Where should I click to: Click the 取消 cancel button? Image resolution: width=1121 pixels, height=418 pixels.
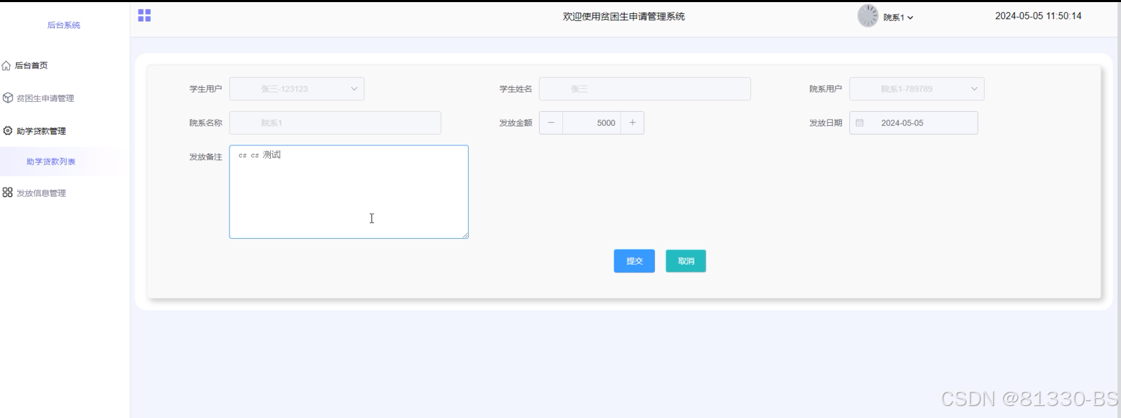pos(686,261)
